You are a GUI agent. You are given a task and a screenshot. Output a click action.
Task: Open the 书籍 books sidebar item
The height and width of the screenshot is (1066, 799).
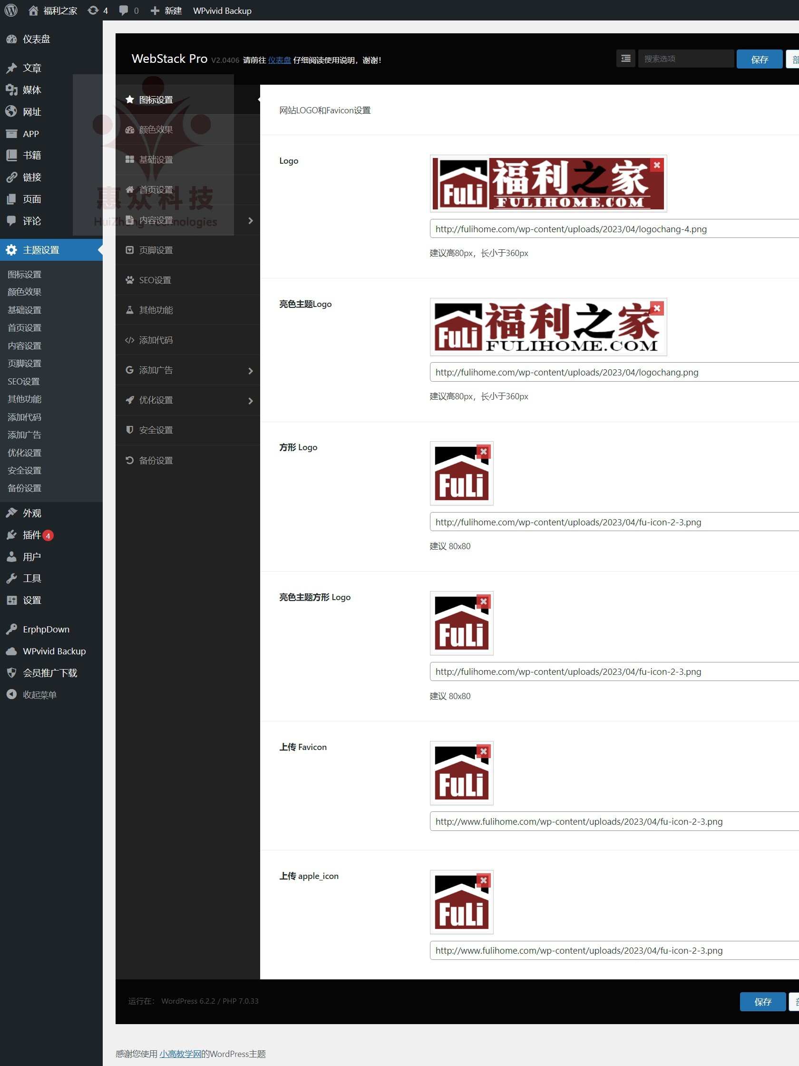[51, 155]
